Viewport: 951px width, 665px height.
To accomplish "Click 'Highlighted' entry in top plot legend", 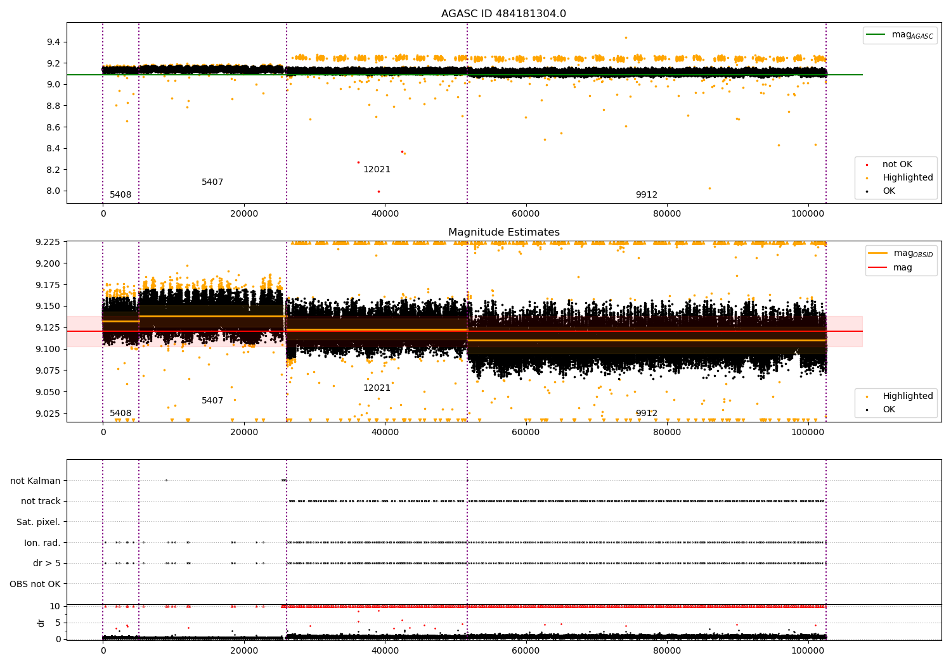I will [x=908, y=177].
